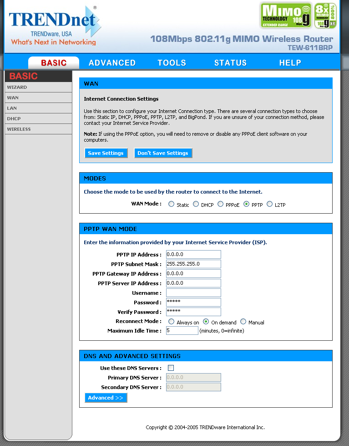Click the PPTP Server IP Address field
Screen dimensions: 349x446
193,283
